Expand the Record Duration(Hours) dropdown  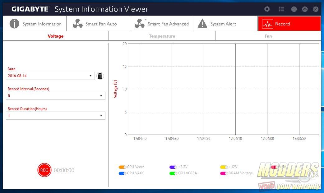coord(56,116)
